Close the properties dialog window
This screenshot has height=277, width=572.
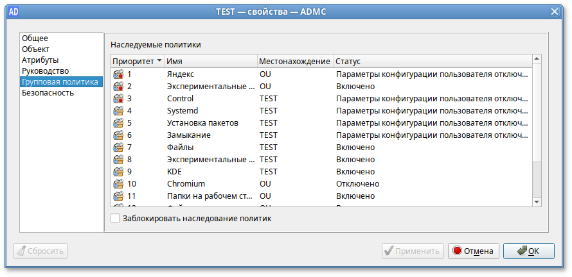tap(555, 12)
